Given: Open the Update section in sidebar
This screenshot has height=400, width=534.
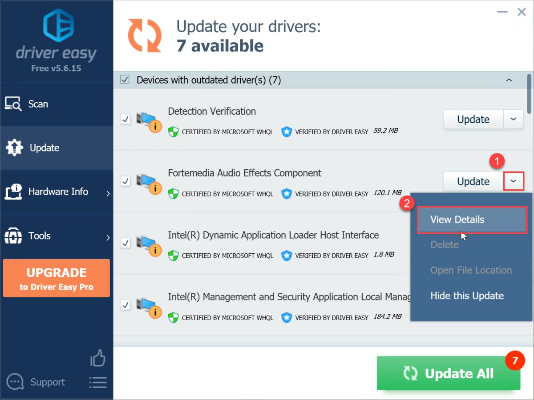Looking at the screenshot, I should [57, 148].
